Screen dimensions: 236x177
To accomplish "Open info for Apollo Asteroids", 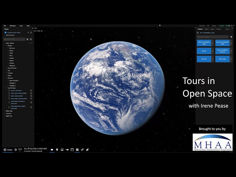I will pyautogui.click(x=31, y=91).
